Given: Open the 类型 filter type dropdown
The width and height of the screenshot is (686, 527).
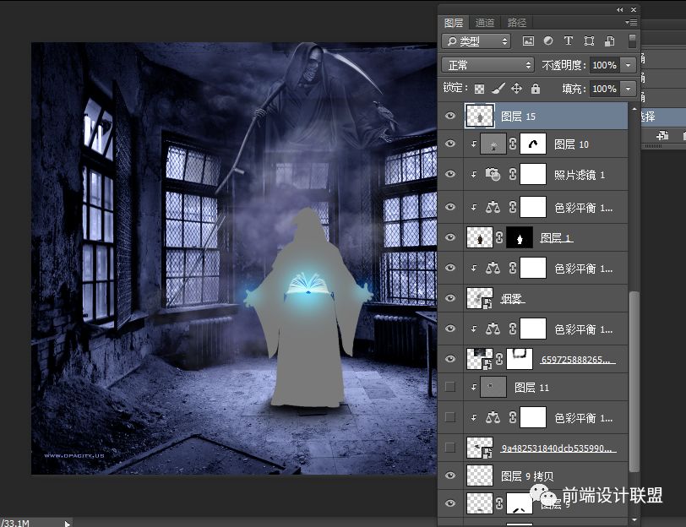Looking at the screenshot, I should tap(476, 41).
